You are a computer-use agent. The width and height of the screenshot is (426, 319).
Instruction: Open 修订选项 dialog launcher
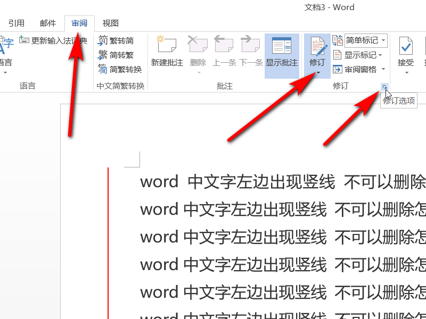[x=384, y=87]
